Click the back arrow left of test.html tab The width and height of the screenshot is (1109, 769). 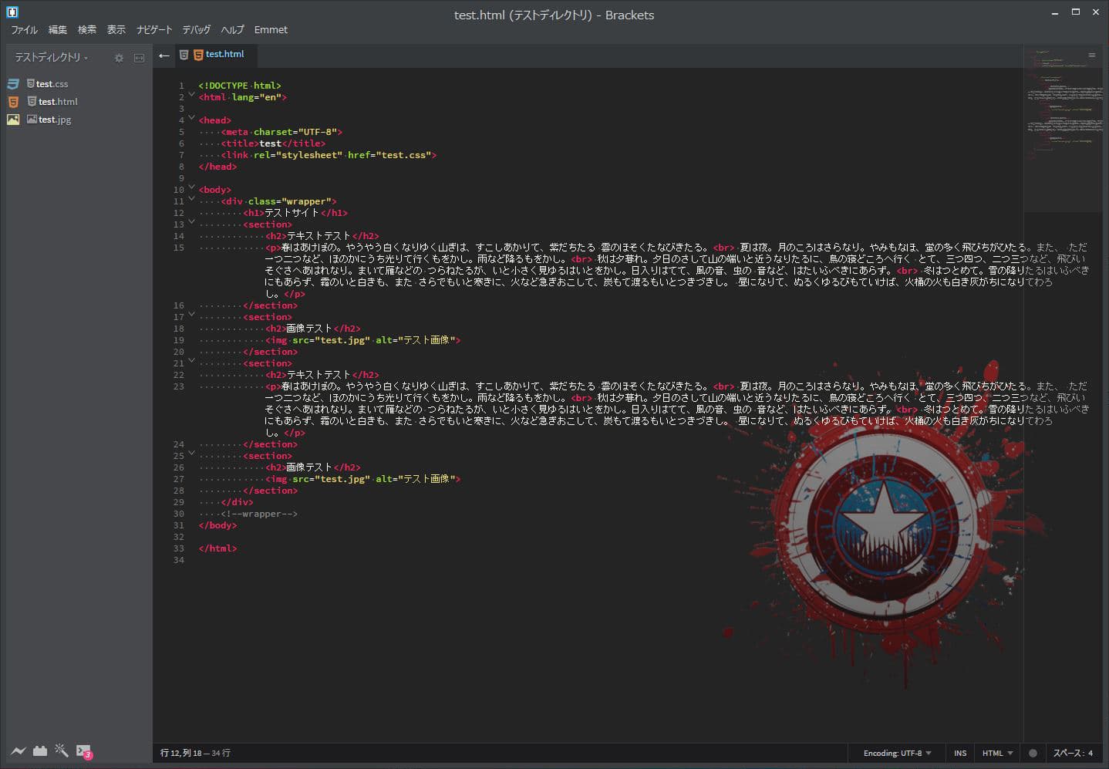[164, 55]
